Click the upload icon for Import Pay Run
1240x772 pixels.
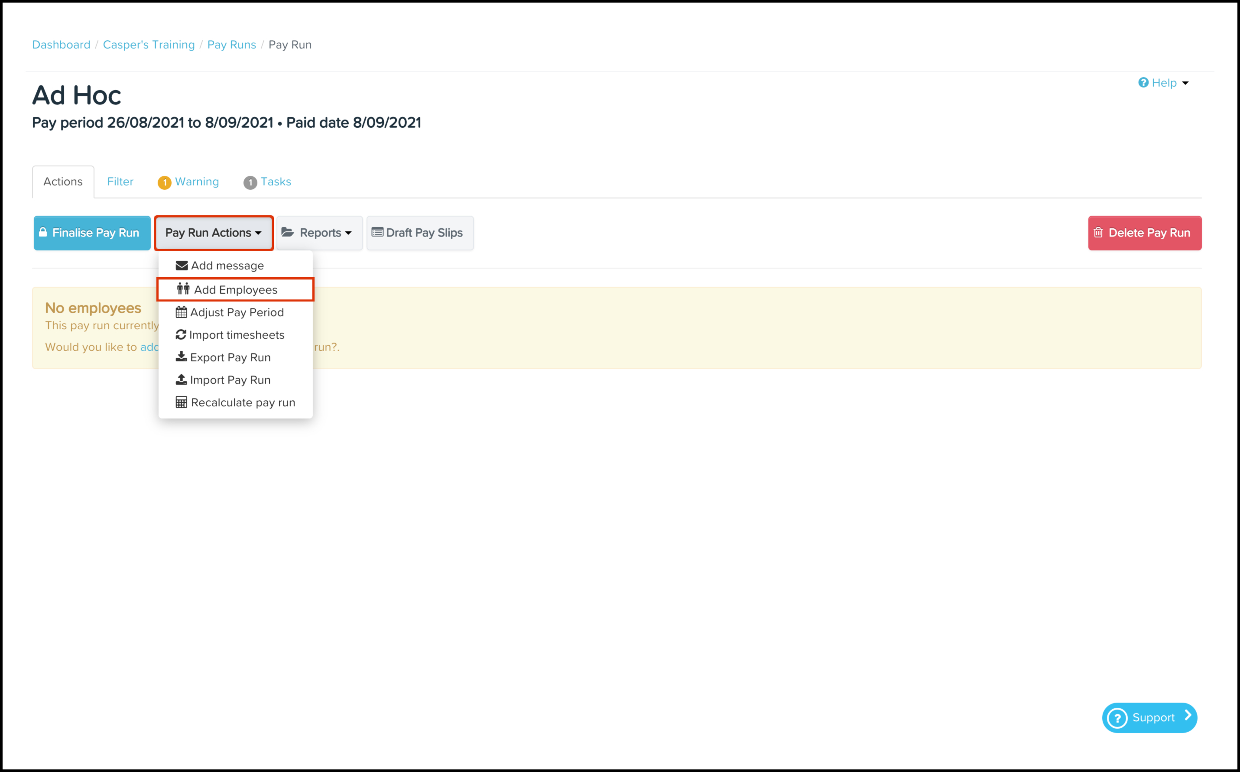point(181,380)
